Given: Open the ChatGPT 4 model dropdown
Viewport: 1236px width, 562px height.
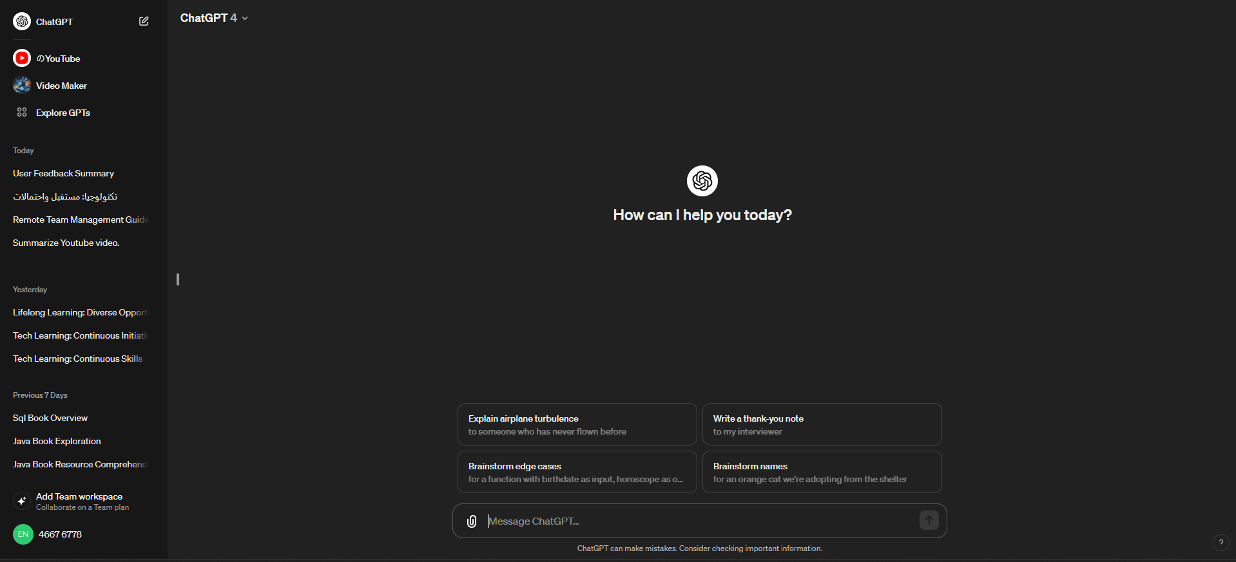Looking at the screenshot, I should [x=214, y=18].
